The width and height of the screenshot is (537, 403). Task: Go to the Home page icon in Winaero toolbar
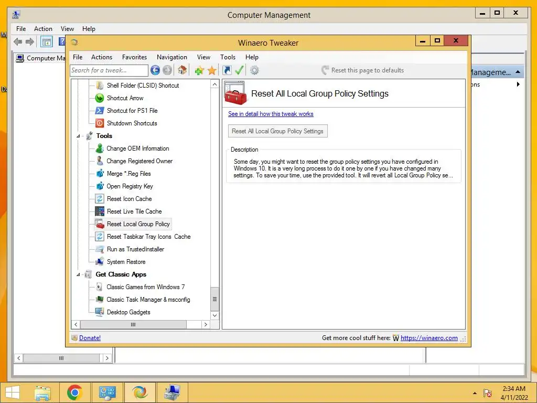[182, 70]
